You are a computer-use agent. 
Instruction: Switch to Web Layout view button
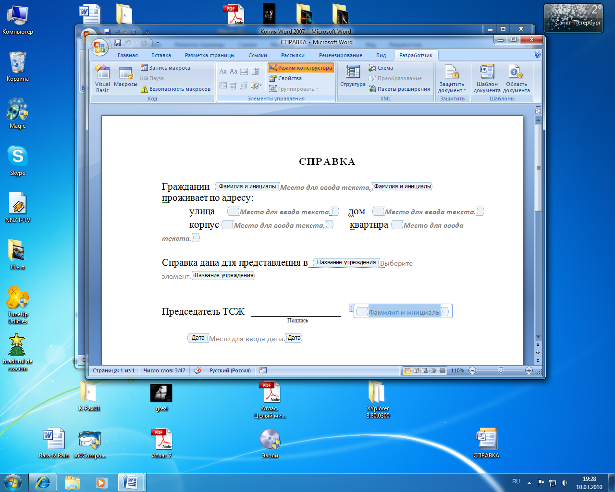[425, 370]
